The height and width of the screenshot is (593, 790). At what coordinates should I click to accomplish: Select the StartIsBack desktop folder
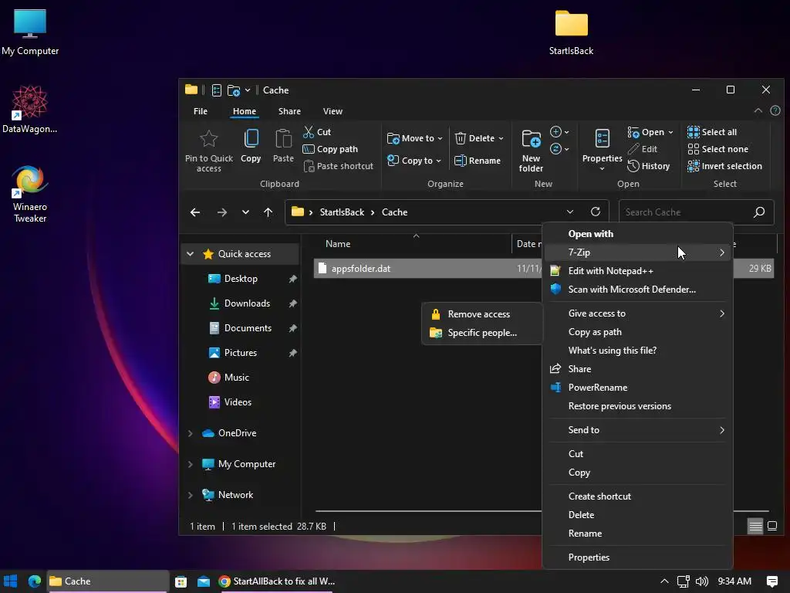tap(571, 32)
